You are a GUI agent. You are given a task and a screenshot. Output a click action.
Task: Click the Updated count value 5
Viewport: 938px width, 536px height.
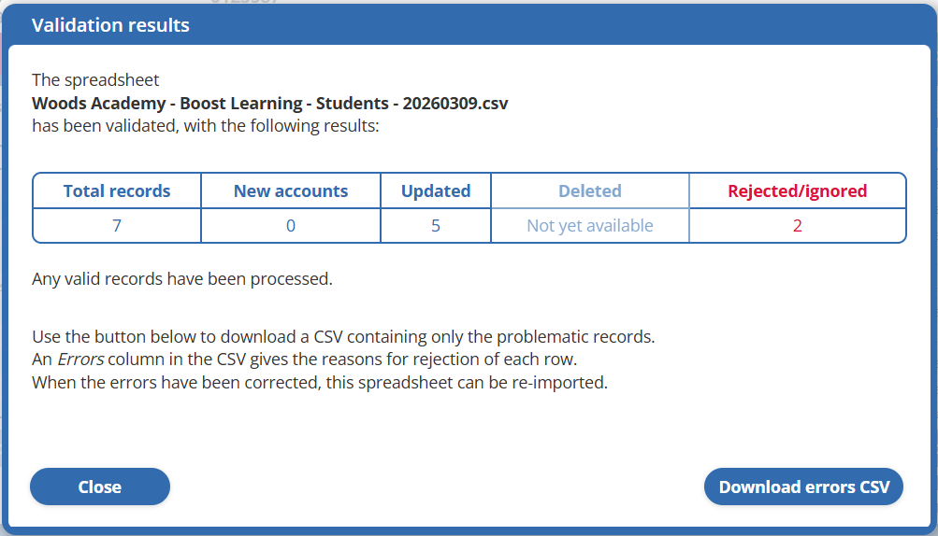pos(436,226)
